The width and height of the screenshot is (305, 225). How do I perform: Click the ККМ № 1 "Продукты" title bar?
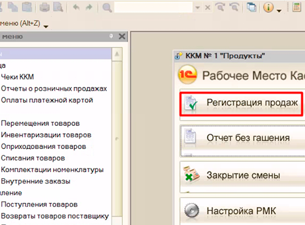(x=239, y=55)
